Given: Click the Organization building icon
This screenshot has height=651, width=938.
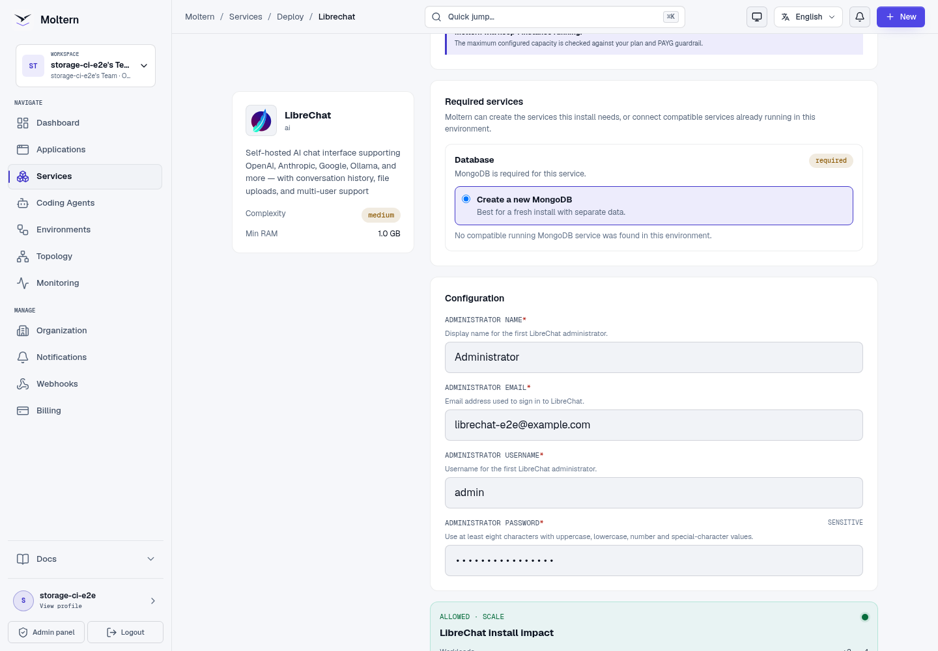Looking at the screenshot, I should tap(23, 331).
